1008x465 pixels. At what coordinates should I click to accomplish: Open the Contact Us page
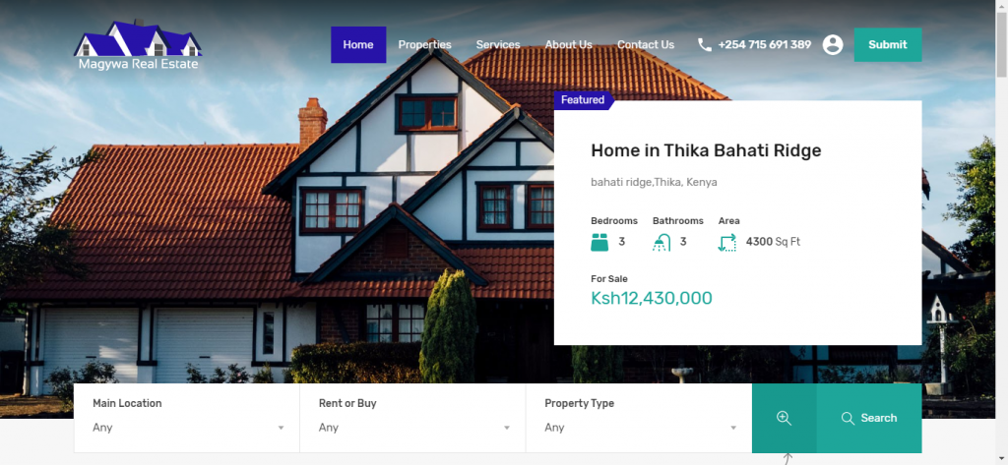point(646,45)
